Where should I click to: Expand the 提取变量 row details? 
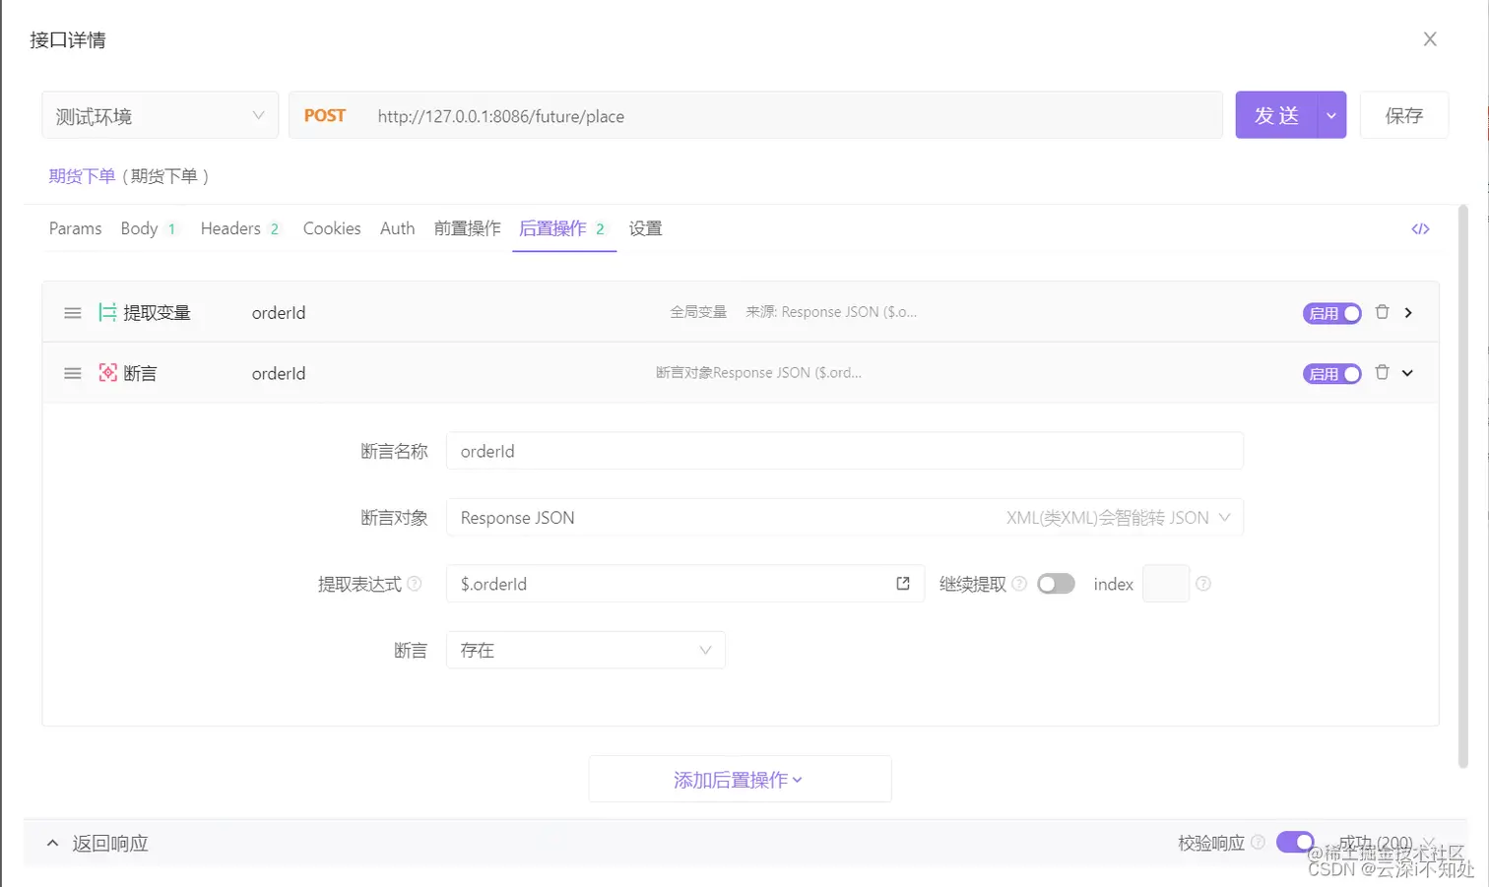pyautogui.click(x=1408, y=312)
